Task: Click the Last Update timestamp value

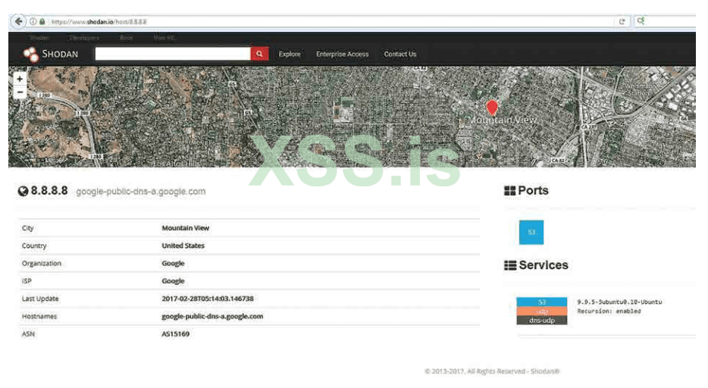Action: [x=208, y=299]
